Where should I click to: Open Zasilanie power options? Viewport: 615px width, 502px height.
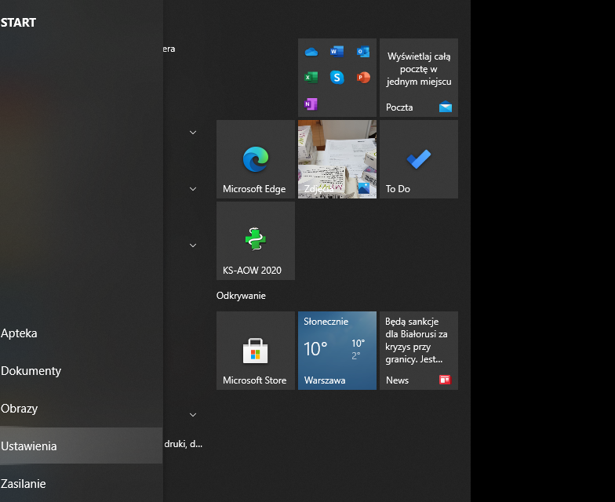pos(82,483)
